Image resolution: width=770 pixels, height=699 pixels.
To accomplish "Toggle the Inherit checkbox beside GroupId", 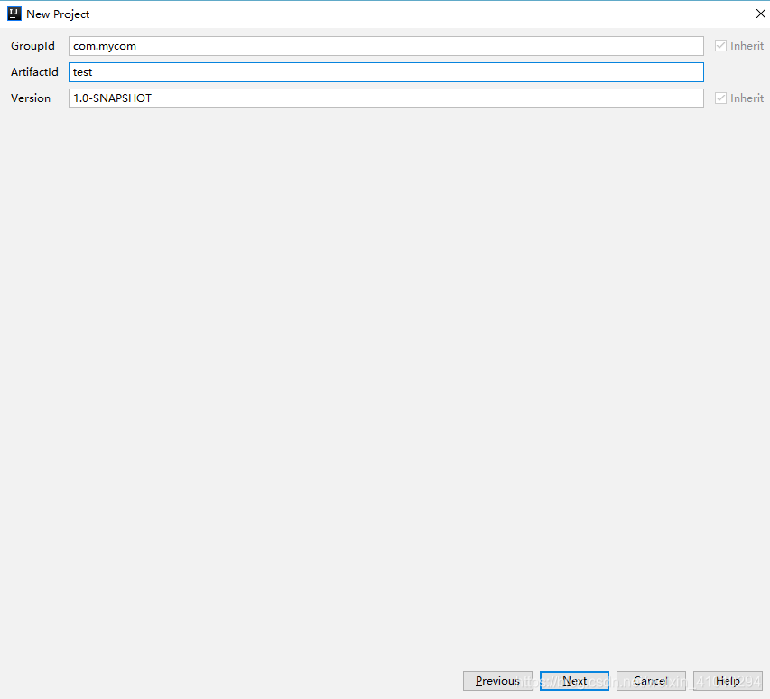I will (739, 46).
